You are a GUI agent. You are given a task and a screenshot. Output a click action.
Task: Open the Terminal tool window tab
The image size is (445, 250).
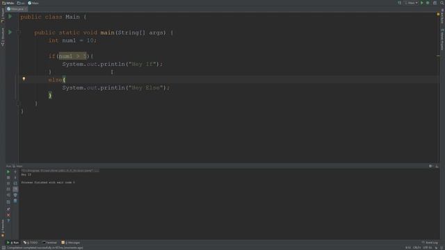pos(49,242)
